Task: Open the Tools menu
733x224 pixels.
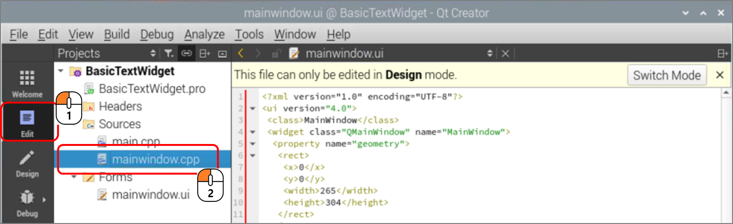Action: point(249,34)
